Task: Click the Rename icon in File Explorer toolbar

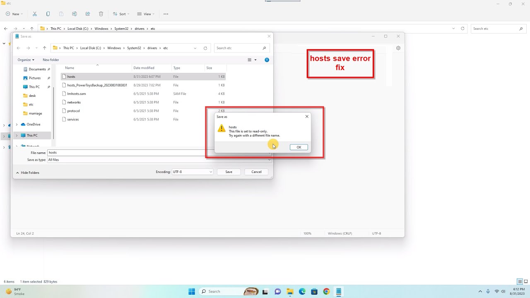Action: pos(75,14)
